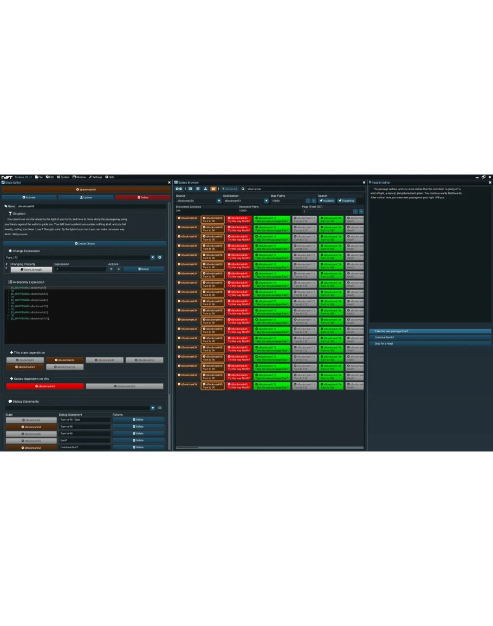
Task: Click the highlighted orange path view icon
Action: click(x=213, y=189)
